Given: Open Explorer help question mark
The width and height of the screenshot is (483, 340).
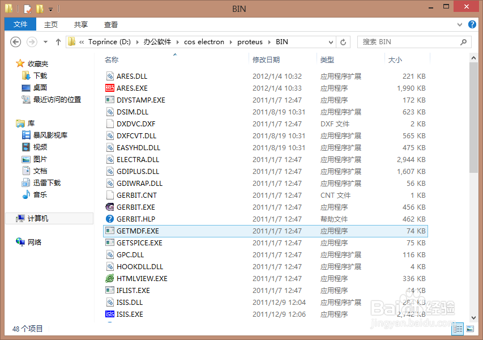Looking at the screenshot, I should 472,24.
